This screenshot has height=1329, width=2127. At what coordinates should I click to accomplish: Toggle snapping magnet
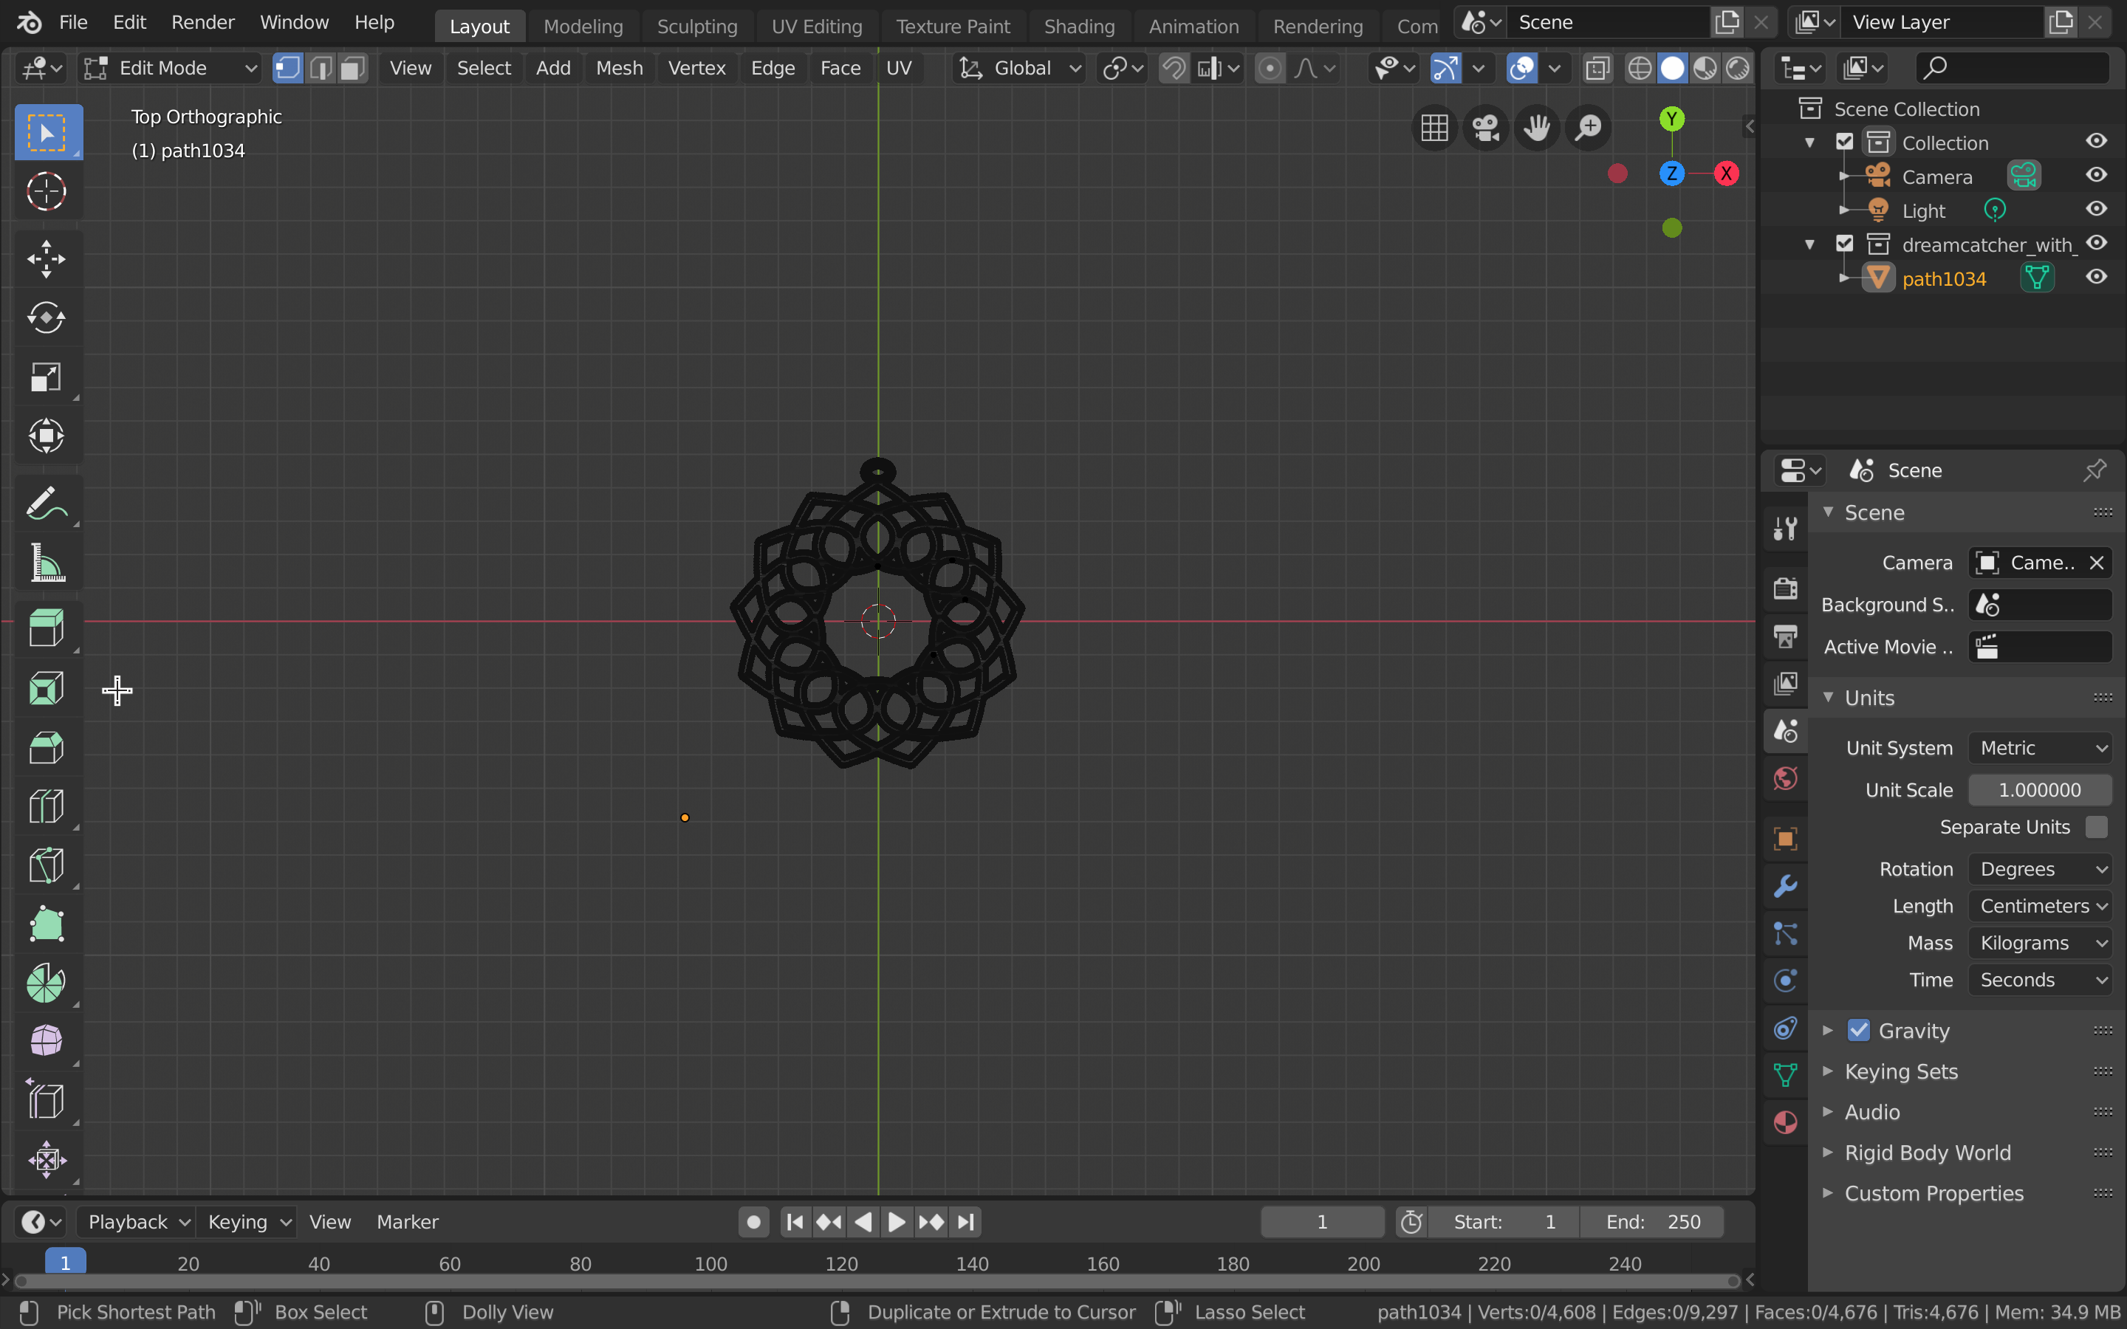click(1174, 68)
